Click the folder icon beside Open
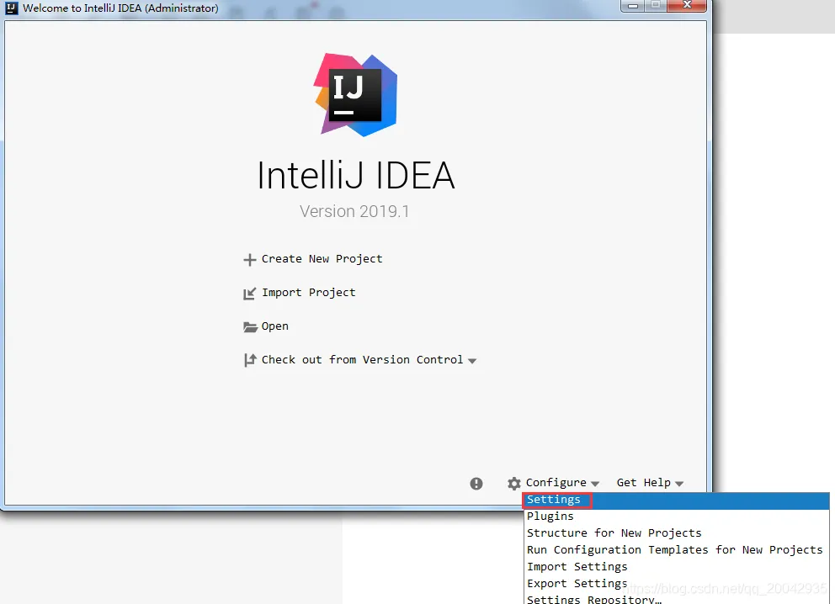Image resolution: width=835 pixels, height=604 pixels. (x=250, y=326)
